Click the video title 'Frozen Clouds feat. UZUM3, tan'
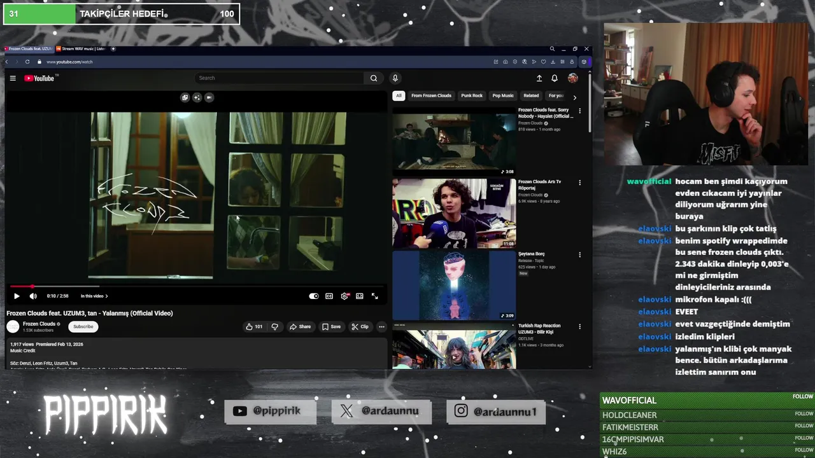 click(x=90, y=313)
